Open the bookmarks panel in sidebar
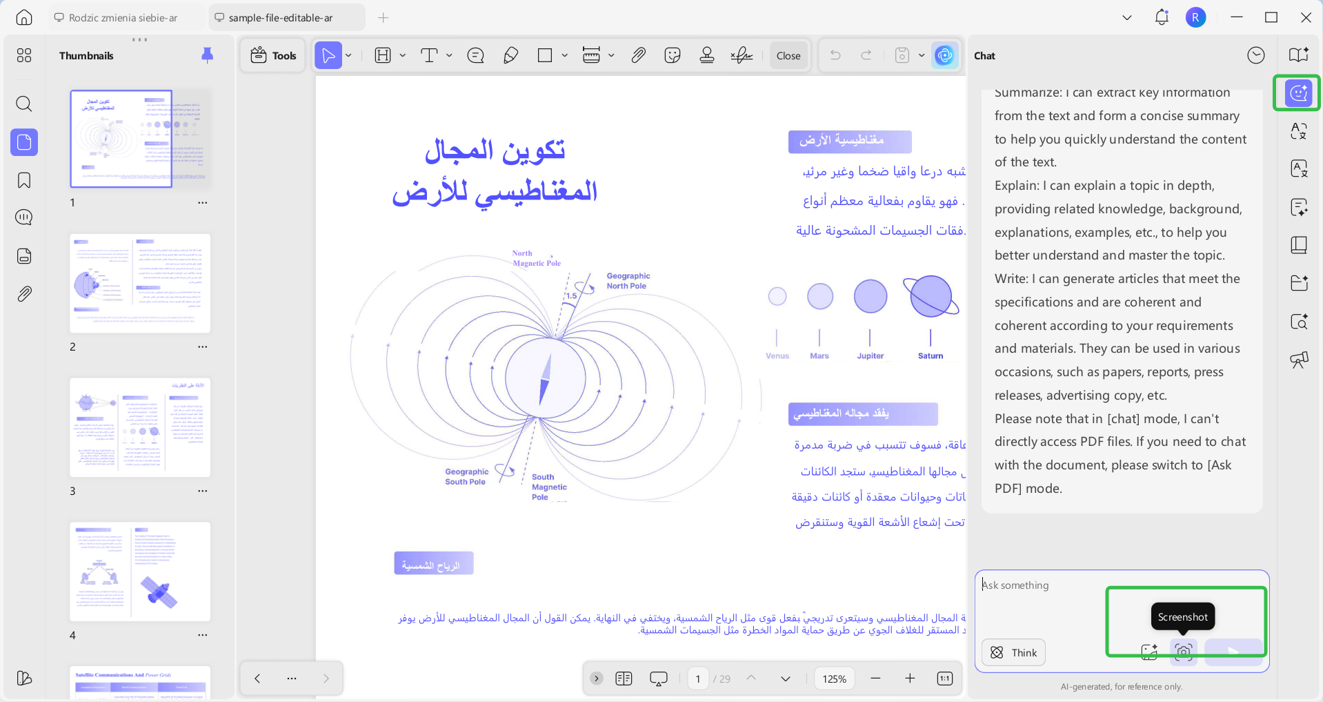 click(24, 180)
